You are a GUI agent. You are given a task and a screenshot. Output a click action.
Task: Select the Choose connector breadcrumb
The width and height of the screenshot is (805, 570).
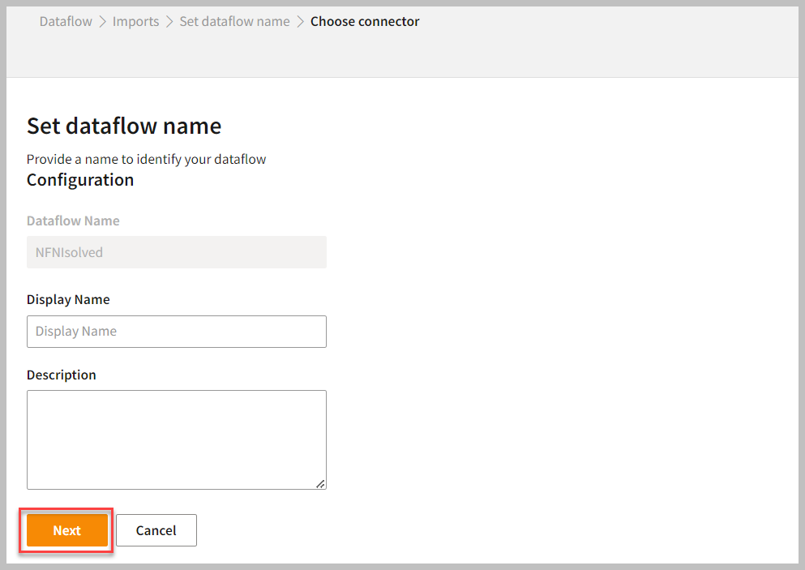(365, 21)
